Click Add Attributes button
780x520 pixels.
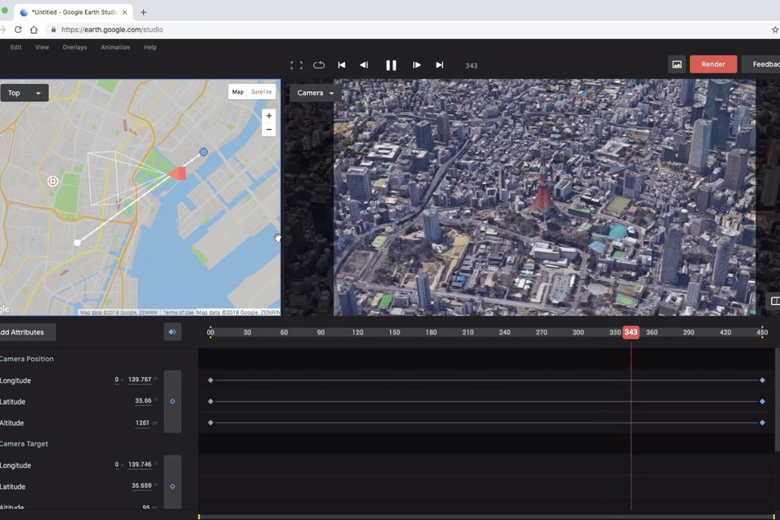[x=25, y=332]
